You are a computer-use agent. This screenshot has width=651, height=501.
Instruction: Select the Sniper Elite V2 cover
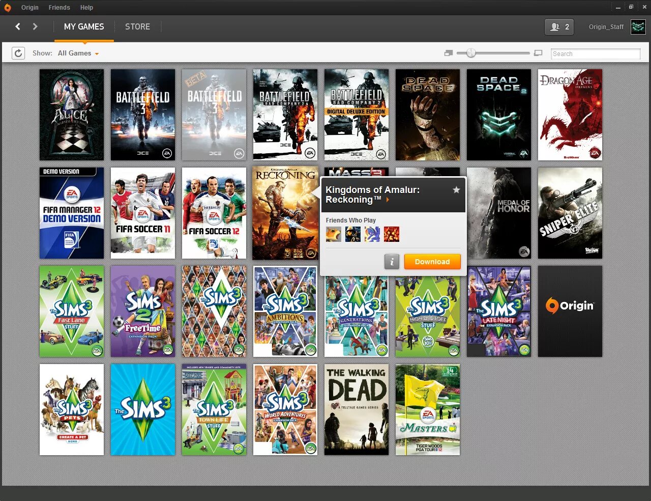coord(570,213)
